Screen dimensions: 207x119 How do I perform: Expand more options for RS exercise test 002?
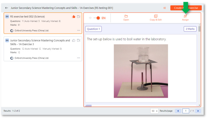pos(79,30)
